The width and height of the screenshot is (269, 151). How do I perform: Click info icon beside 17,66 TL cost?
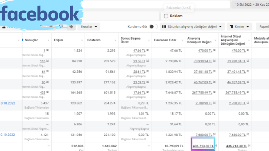pos(148,92)
